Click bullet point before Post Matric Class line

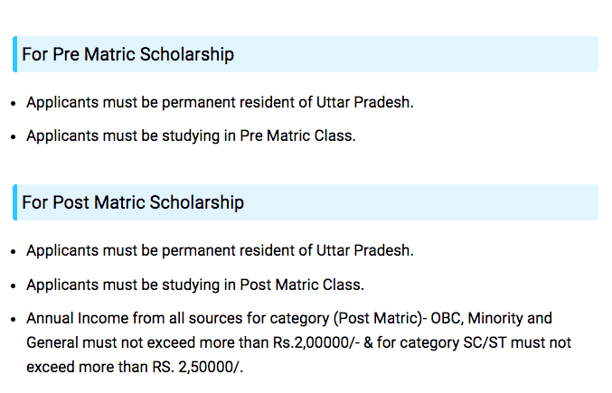click(13, 285)
